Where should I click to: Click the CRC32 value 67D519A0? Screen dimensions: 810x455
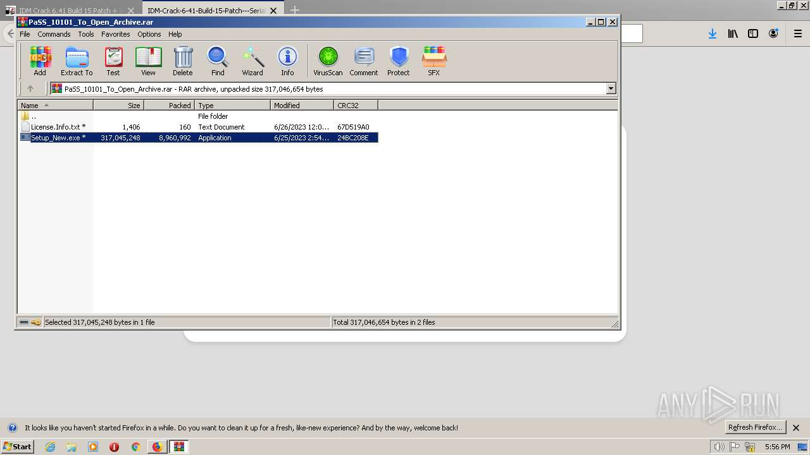pos(353,127)
